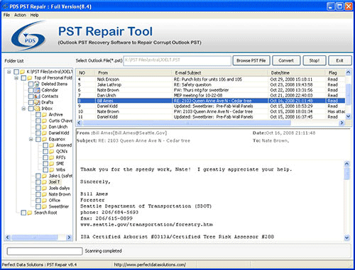
Task: Collapse the Equanox folder node
Action: pyautogui.click(x=31, y=139)
